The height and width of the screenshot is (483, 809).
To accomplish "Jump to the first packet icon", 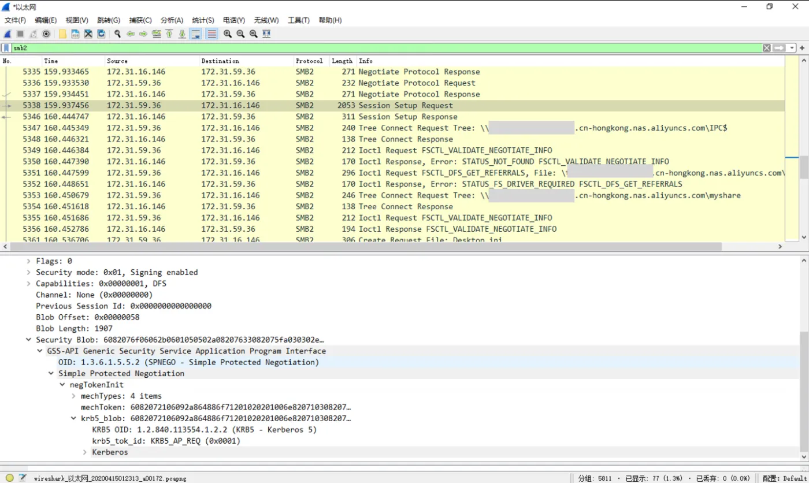I will 169,34.
